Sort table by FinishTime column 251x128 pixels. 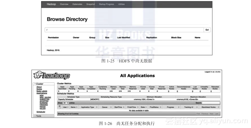133,107
